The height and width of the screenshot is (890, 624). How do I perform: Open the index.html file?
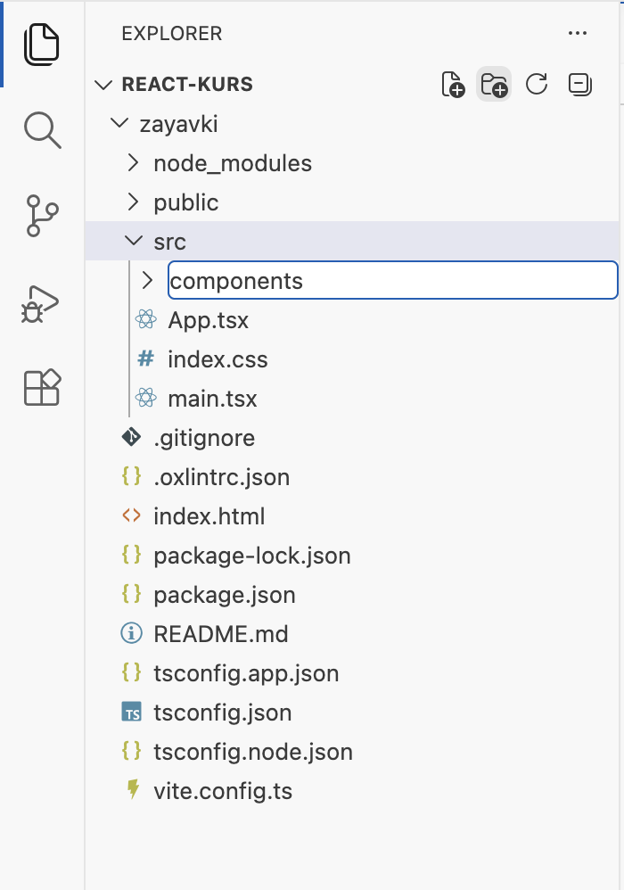coord(209,516)
